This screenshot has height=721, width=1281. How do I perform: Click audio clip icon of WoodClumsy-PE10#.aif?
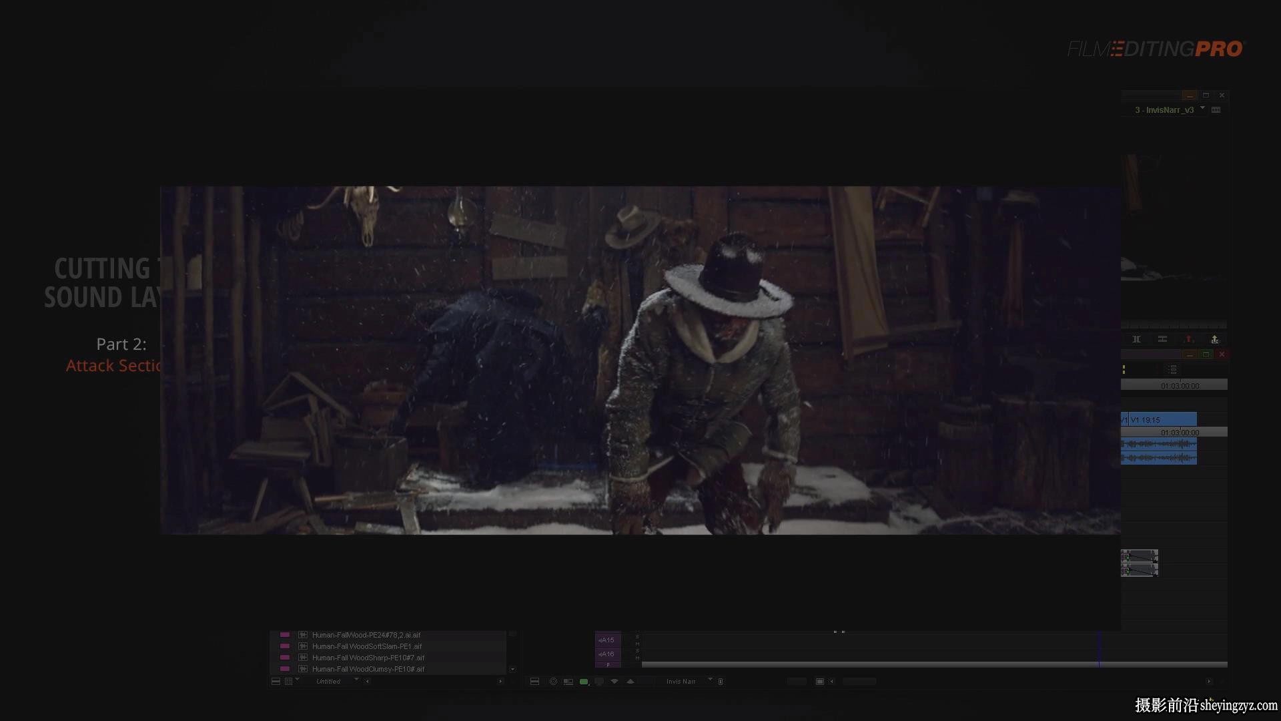303,669
